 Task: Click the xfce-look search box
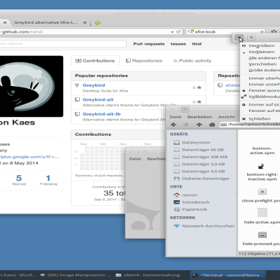pos(226,31)
